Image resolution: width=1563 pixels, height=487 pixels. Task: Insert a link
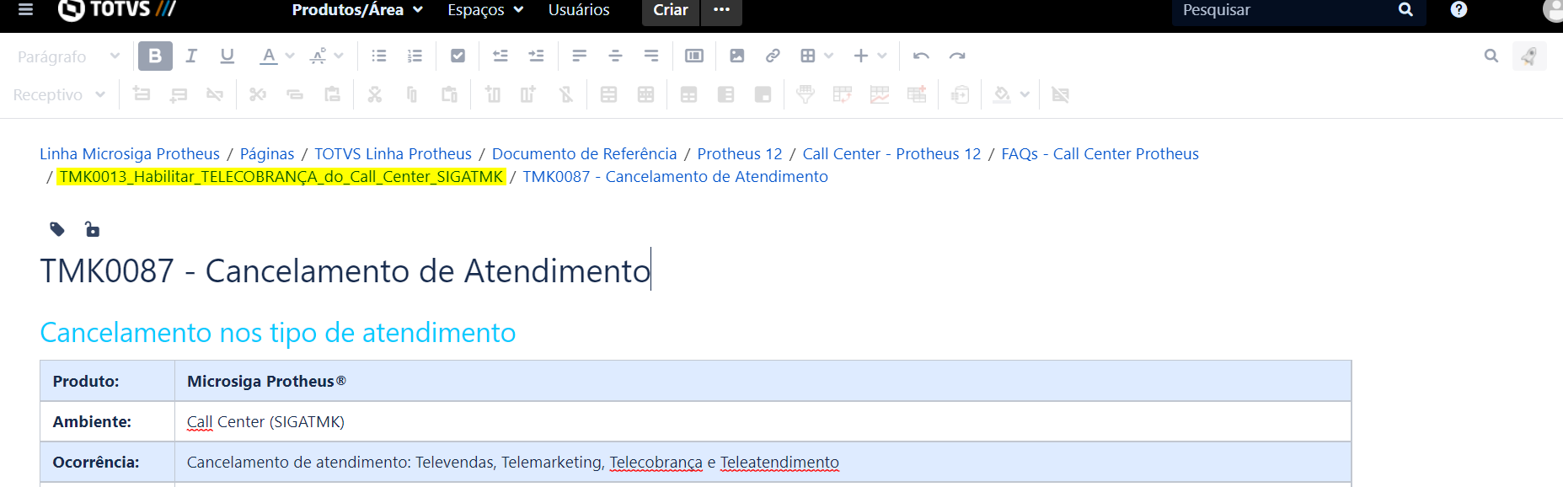(773, 56)
